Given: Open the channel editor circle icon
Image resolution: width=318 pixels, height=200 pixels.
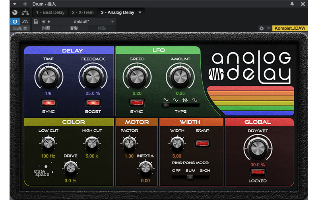Looking at the screenshot, I should click(15, 13).
